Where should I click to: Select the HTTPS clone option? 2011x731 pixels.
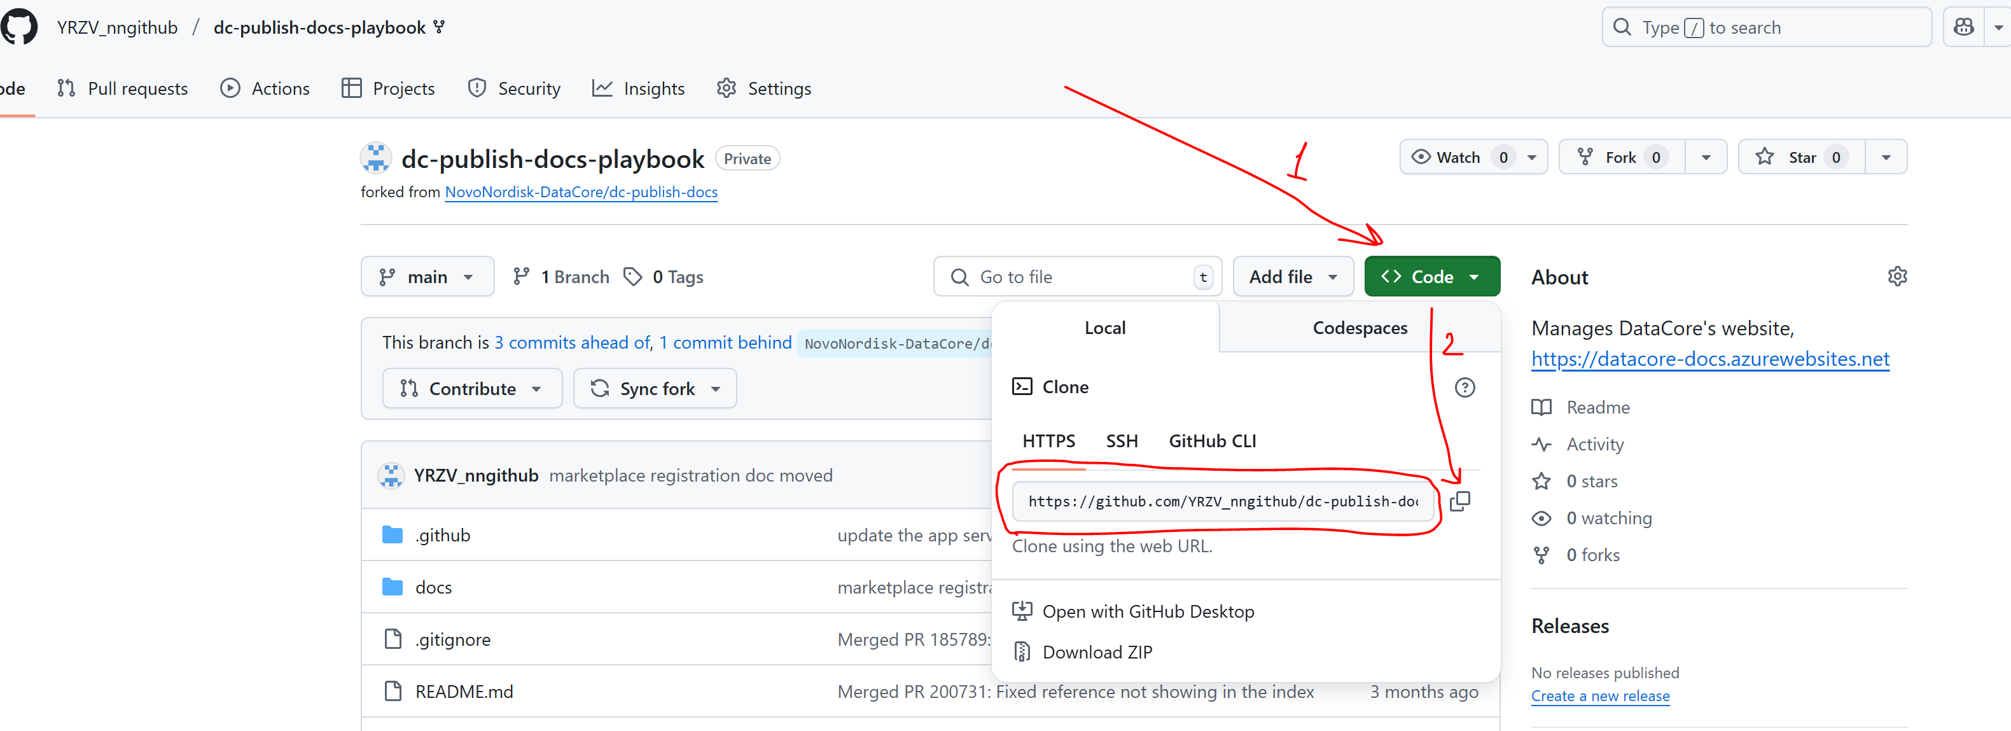(1048, 442)
